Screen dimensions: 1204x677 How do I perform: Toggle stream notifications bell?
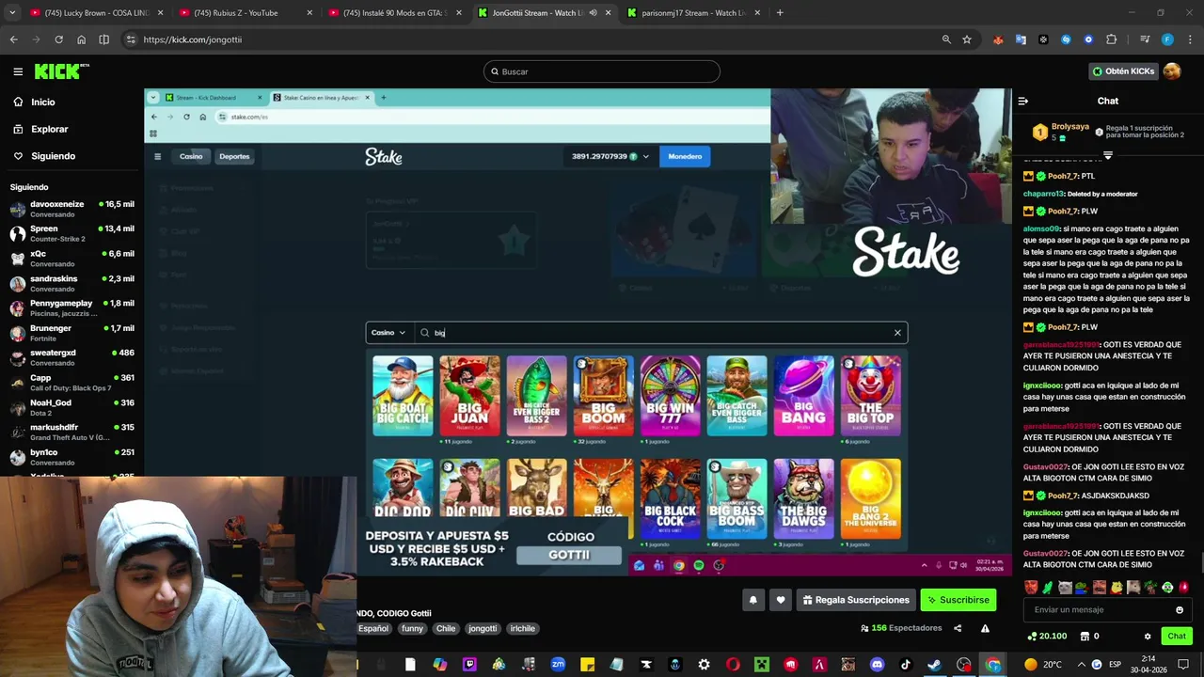point(752,600)
